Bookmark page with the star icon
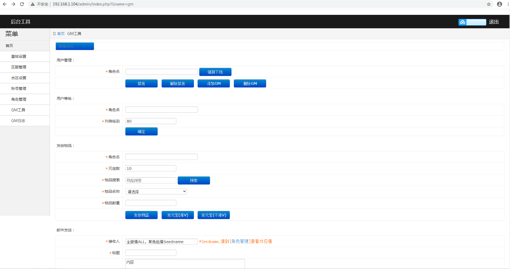The image size is (510, 269). tap(489, 4)
